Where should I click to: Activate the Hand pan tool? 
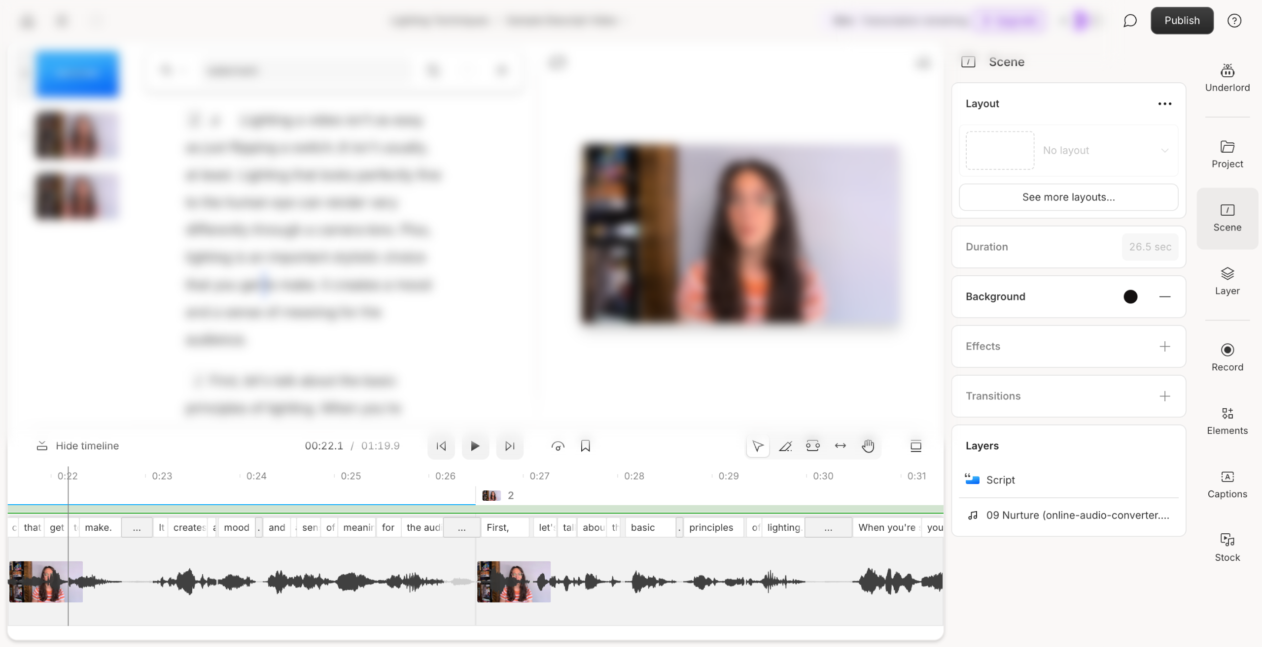point(868,446)
